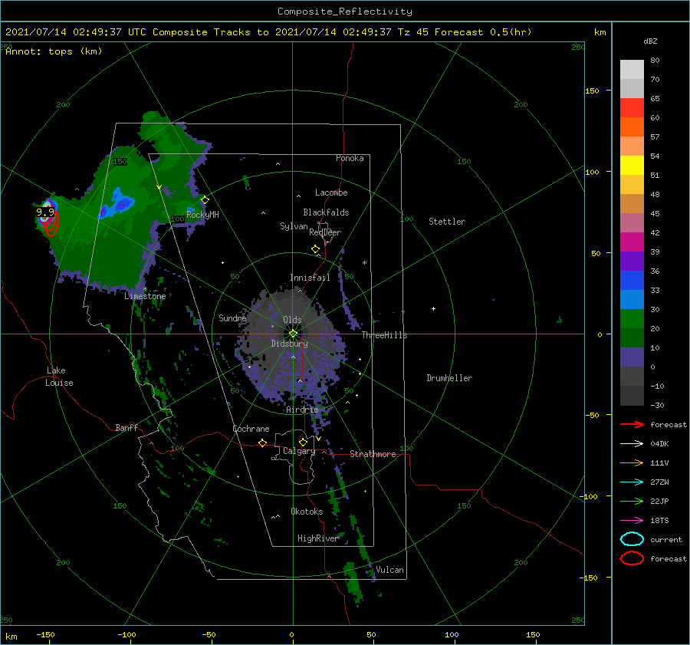The width and height of the screenshot is (690, 645).
Task: Click the 'Annot: tops (km)' label
Action: tap(54, 51)
